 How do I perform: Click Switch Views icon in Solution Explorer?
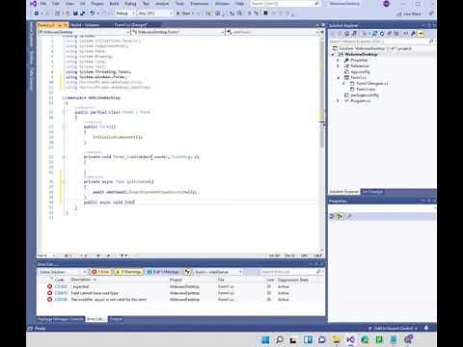click(x=354, y=34)
